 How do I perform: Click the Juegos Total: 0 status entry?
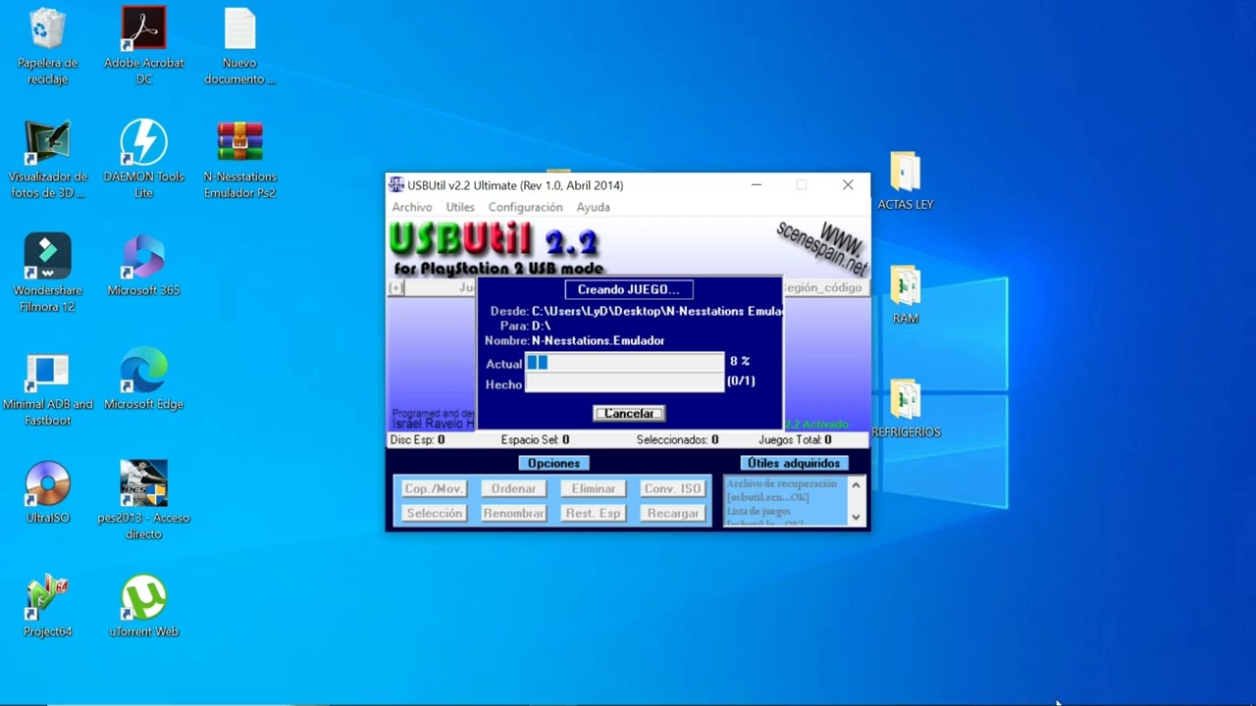point(795,440)
